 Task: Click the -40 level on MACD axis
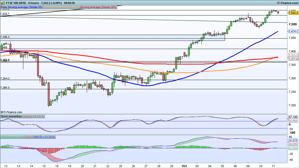pos(291,160)
